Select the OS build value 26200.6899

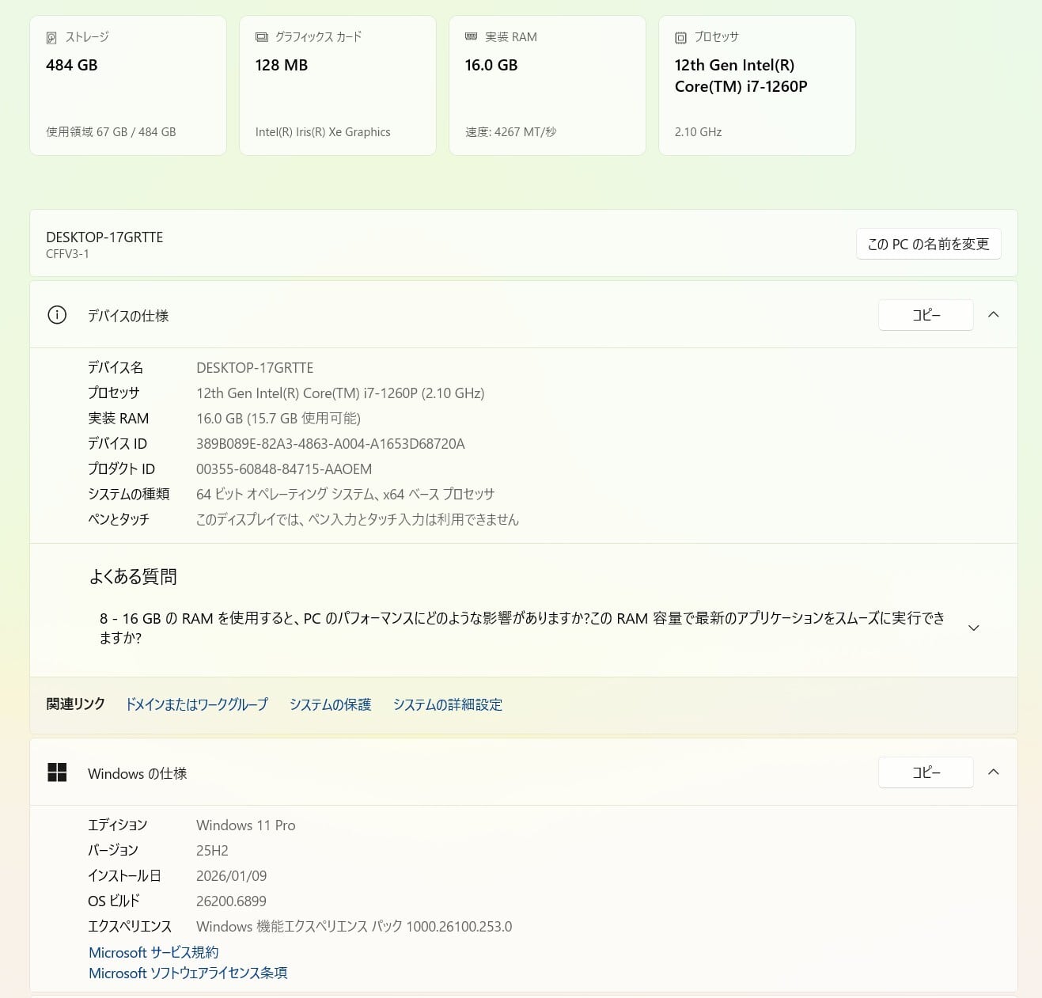point(231,901)
